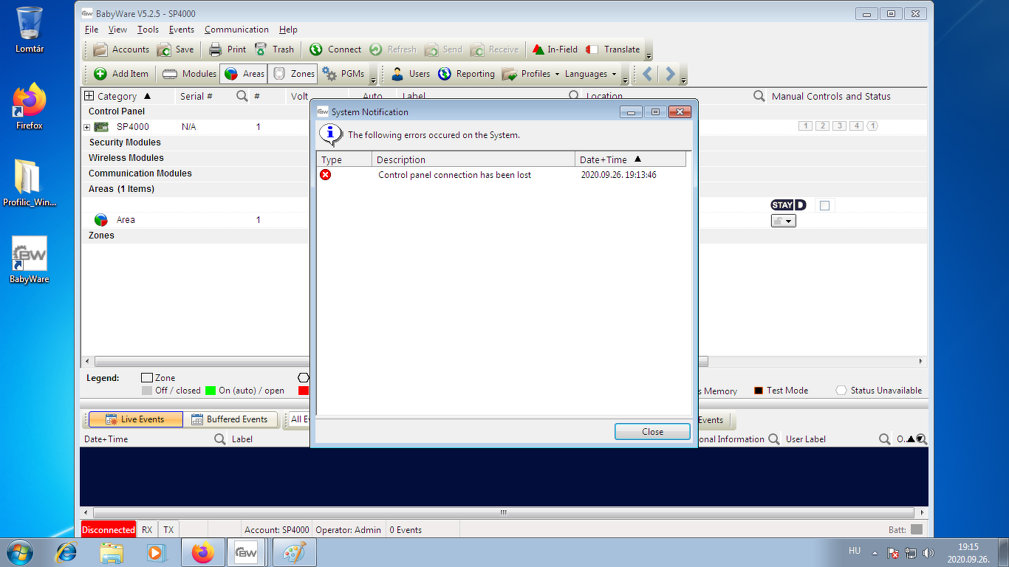Screen dimensions: 1009x567
Task: Expand the SP4000 tree node
Action: [86, 127]
